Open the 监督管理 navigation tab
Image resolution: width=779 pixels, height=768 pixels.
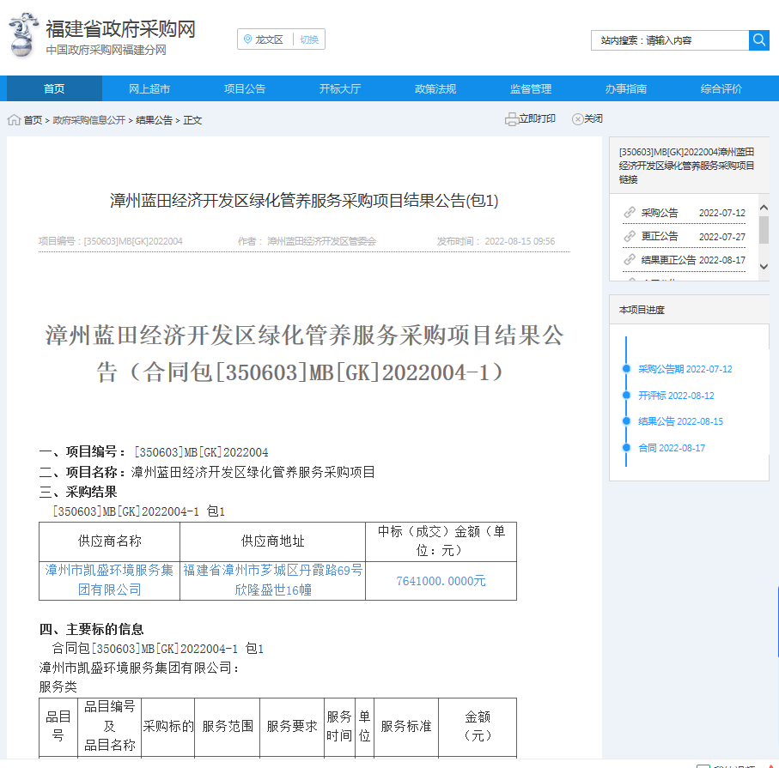[531, 89]
